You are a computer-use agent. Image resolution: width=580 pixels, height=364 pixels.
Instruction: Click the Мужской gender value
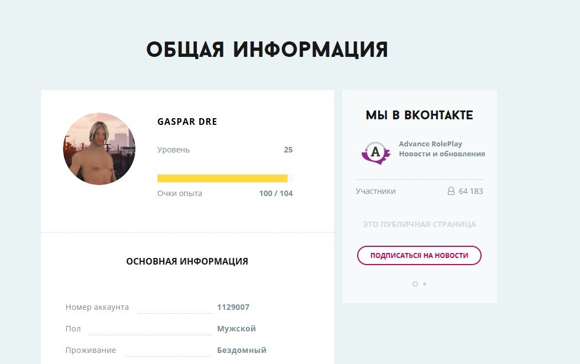click(x=236, y=329)
